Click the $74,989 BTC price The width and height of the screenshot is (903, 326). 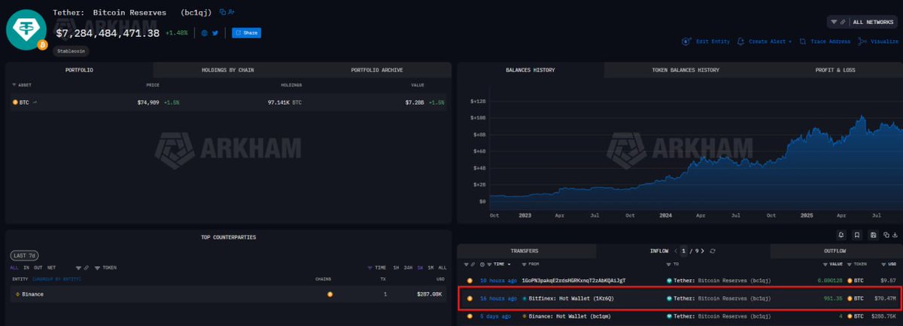coord(149,102)
